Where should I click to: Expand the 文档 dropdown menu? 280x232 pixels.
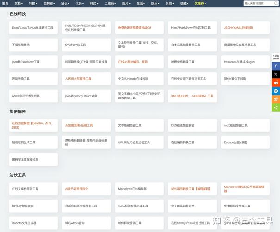coord(19,3)
